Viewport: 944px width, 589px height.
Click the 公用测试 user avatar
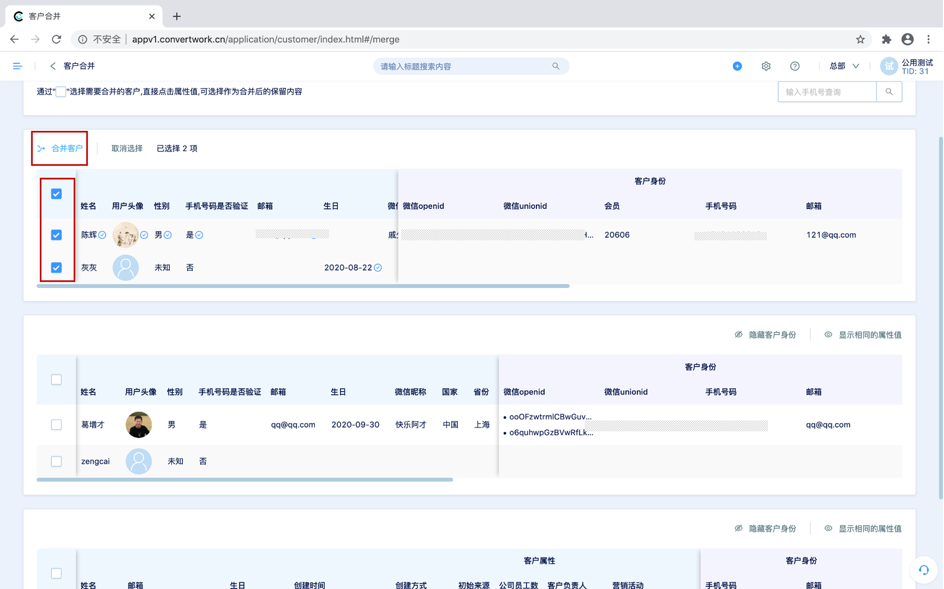point(890,66)
